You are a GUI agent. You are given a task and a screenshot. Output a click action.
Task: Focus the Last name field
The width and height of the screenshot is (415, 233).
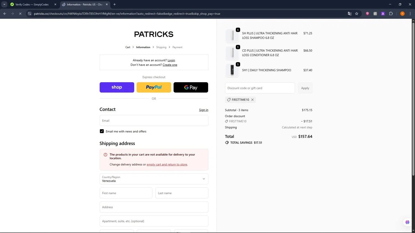(x=182, y=193)
